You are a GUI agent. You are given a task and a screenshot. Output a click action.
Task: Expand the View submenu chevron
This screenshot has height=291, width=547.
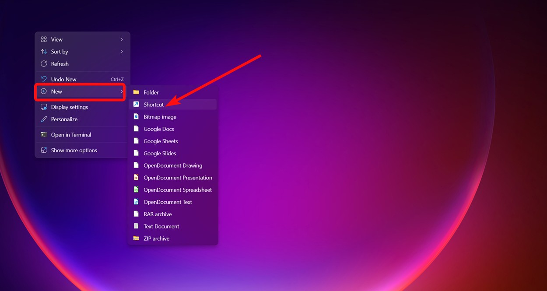coord(122,39)
